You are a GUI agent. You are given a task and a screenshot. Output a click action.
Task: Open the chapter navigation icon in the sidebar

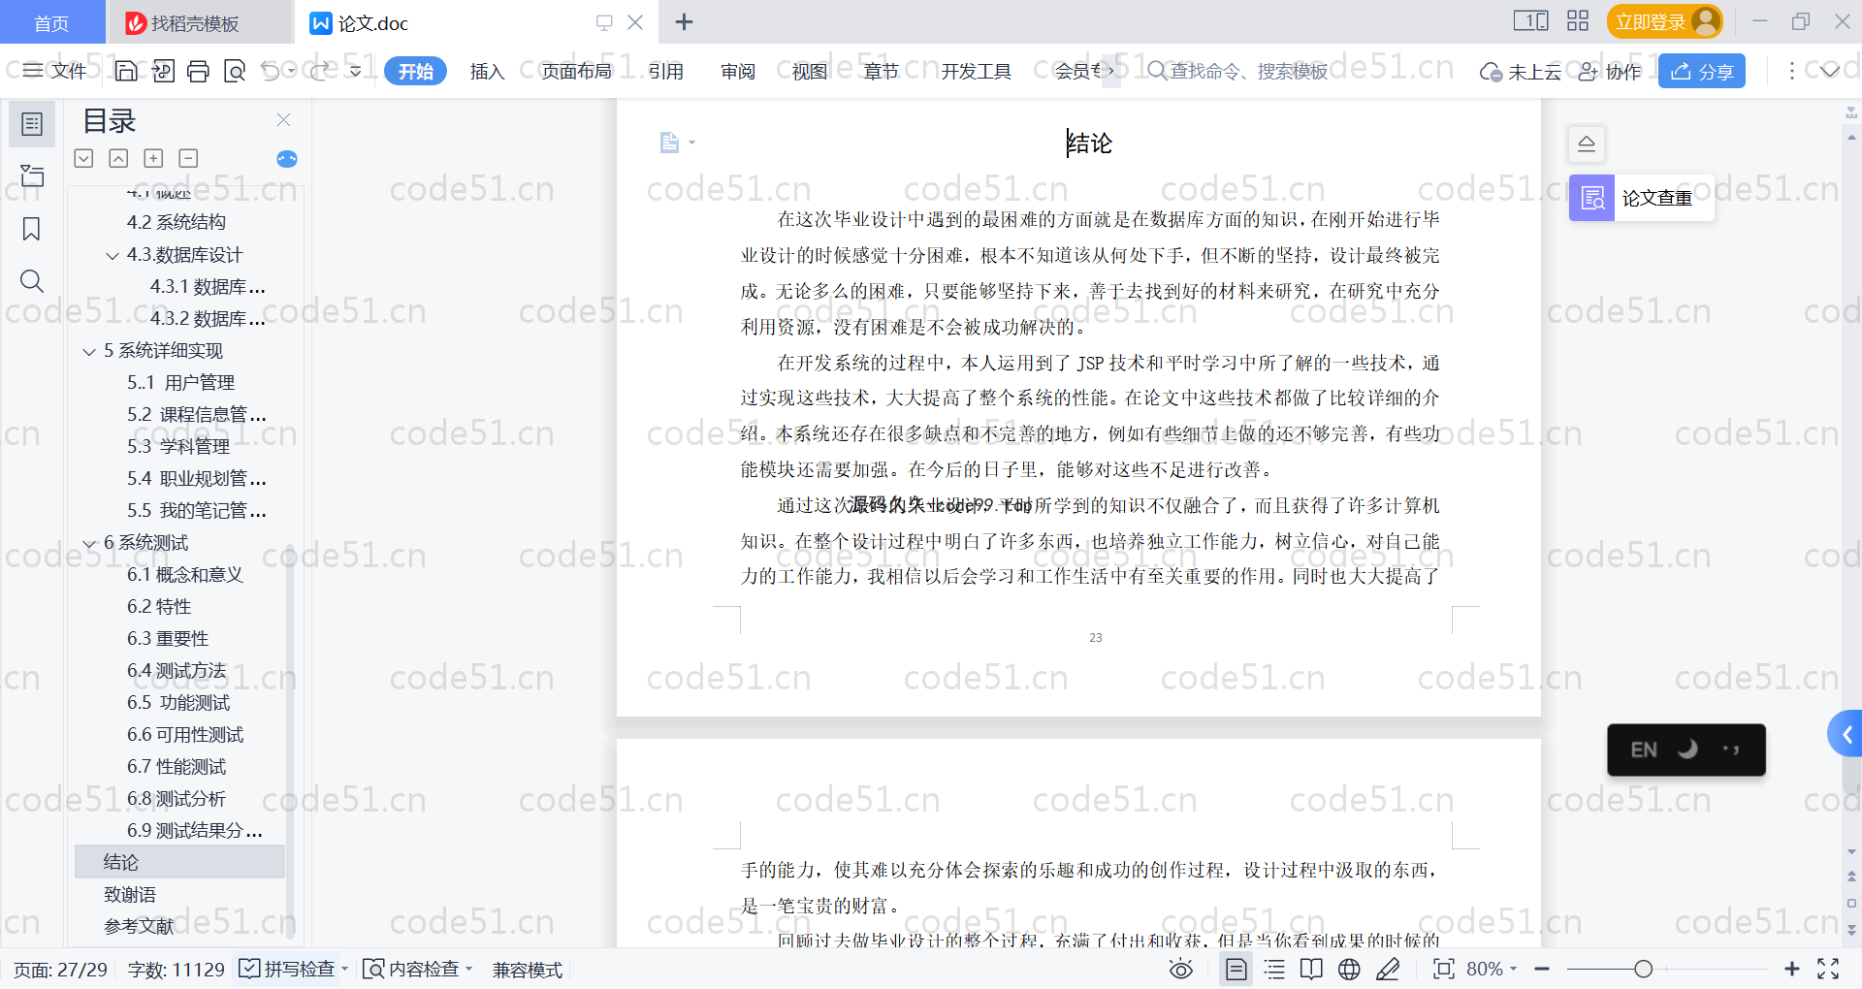click(32, 175)
